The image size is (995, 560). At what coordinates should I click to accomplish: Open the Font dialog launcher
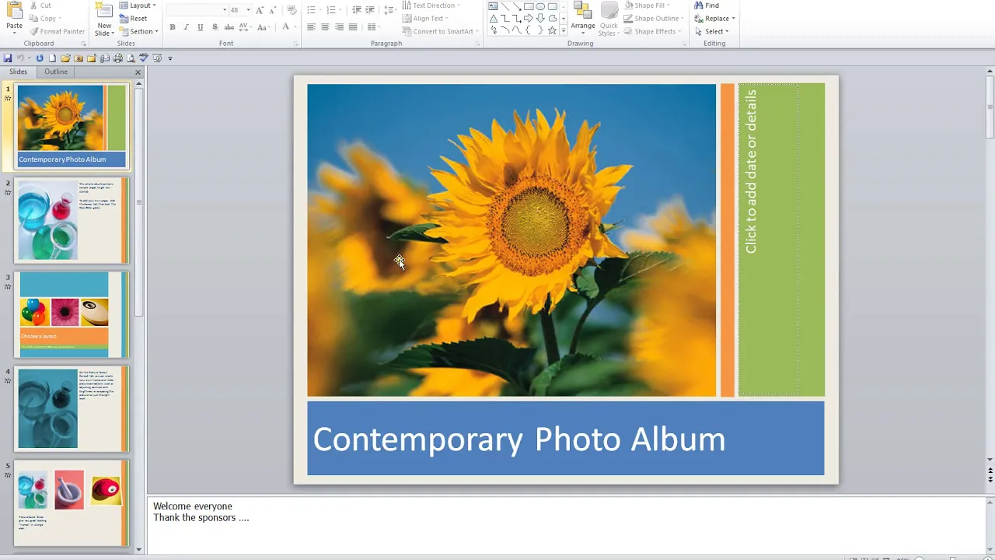point(296,44)
